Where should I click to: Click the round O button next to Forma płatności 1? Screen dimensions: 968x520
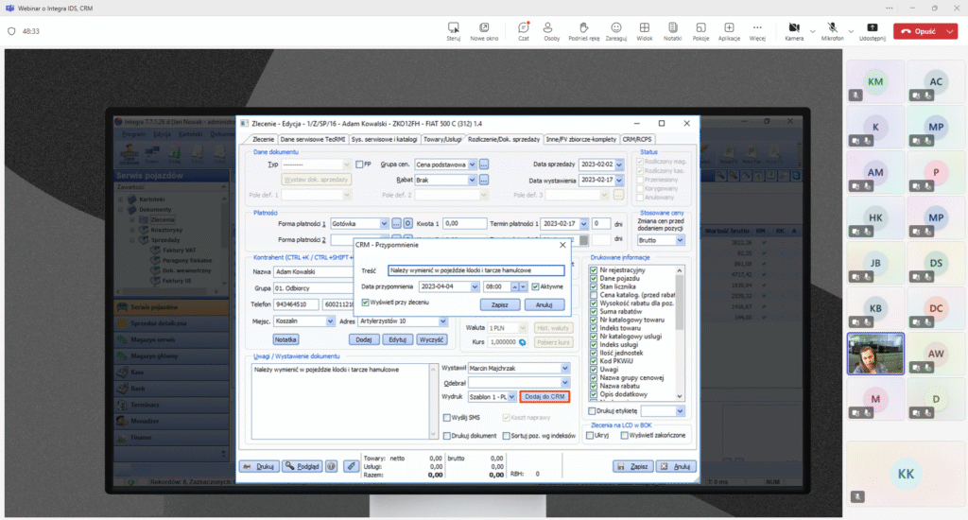tap(408, 223)
